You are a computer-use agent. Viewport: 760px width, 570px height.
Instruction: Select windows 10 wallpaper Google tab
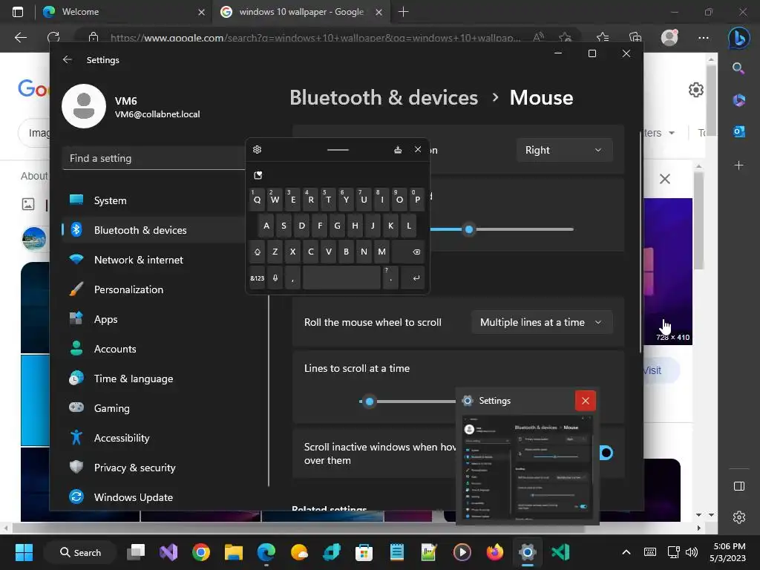click(x=301, y=12)
